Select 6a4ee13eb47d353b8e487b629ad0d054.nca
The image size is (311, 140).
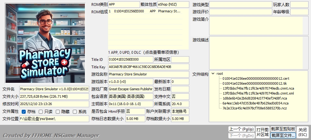pos(256,103)
